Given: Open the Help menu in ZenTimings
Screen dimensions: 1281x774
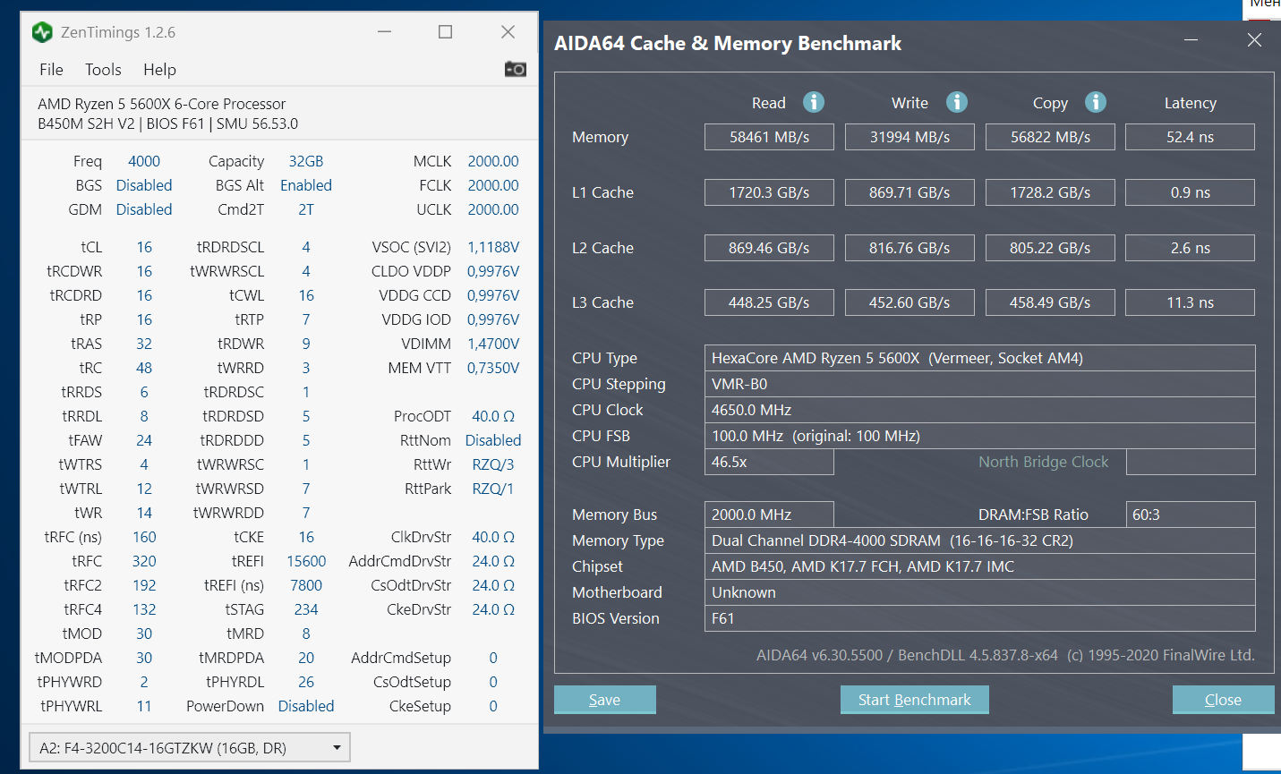Looking at the screenshot, I should [x=159, y=70].
